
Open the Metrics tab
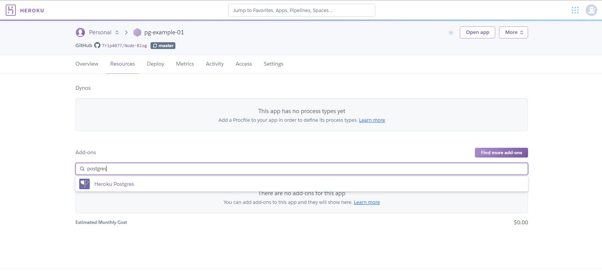pyautogui.click(x=185, y=64)
